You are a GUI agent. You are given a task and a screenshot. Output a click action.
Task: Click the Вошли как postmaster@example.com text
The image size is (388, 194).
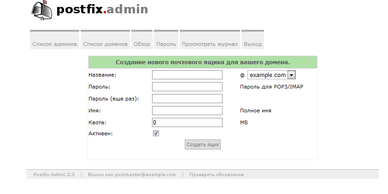pyautogui.click(x=132, y=175)
